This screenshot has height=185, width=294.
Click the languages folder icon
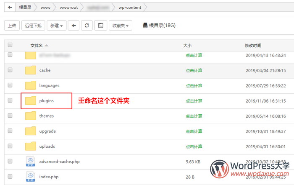(x=31, y=85)
